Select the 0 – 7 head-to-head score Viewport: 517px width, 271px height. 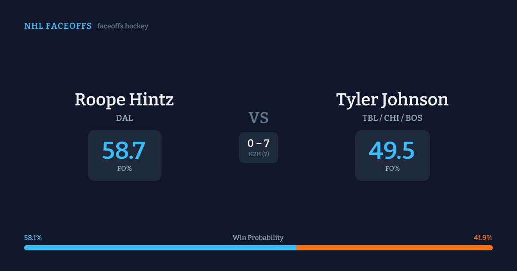[258, 143]
